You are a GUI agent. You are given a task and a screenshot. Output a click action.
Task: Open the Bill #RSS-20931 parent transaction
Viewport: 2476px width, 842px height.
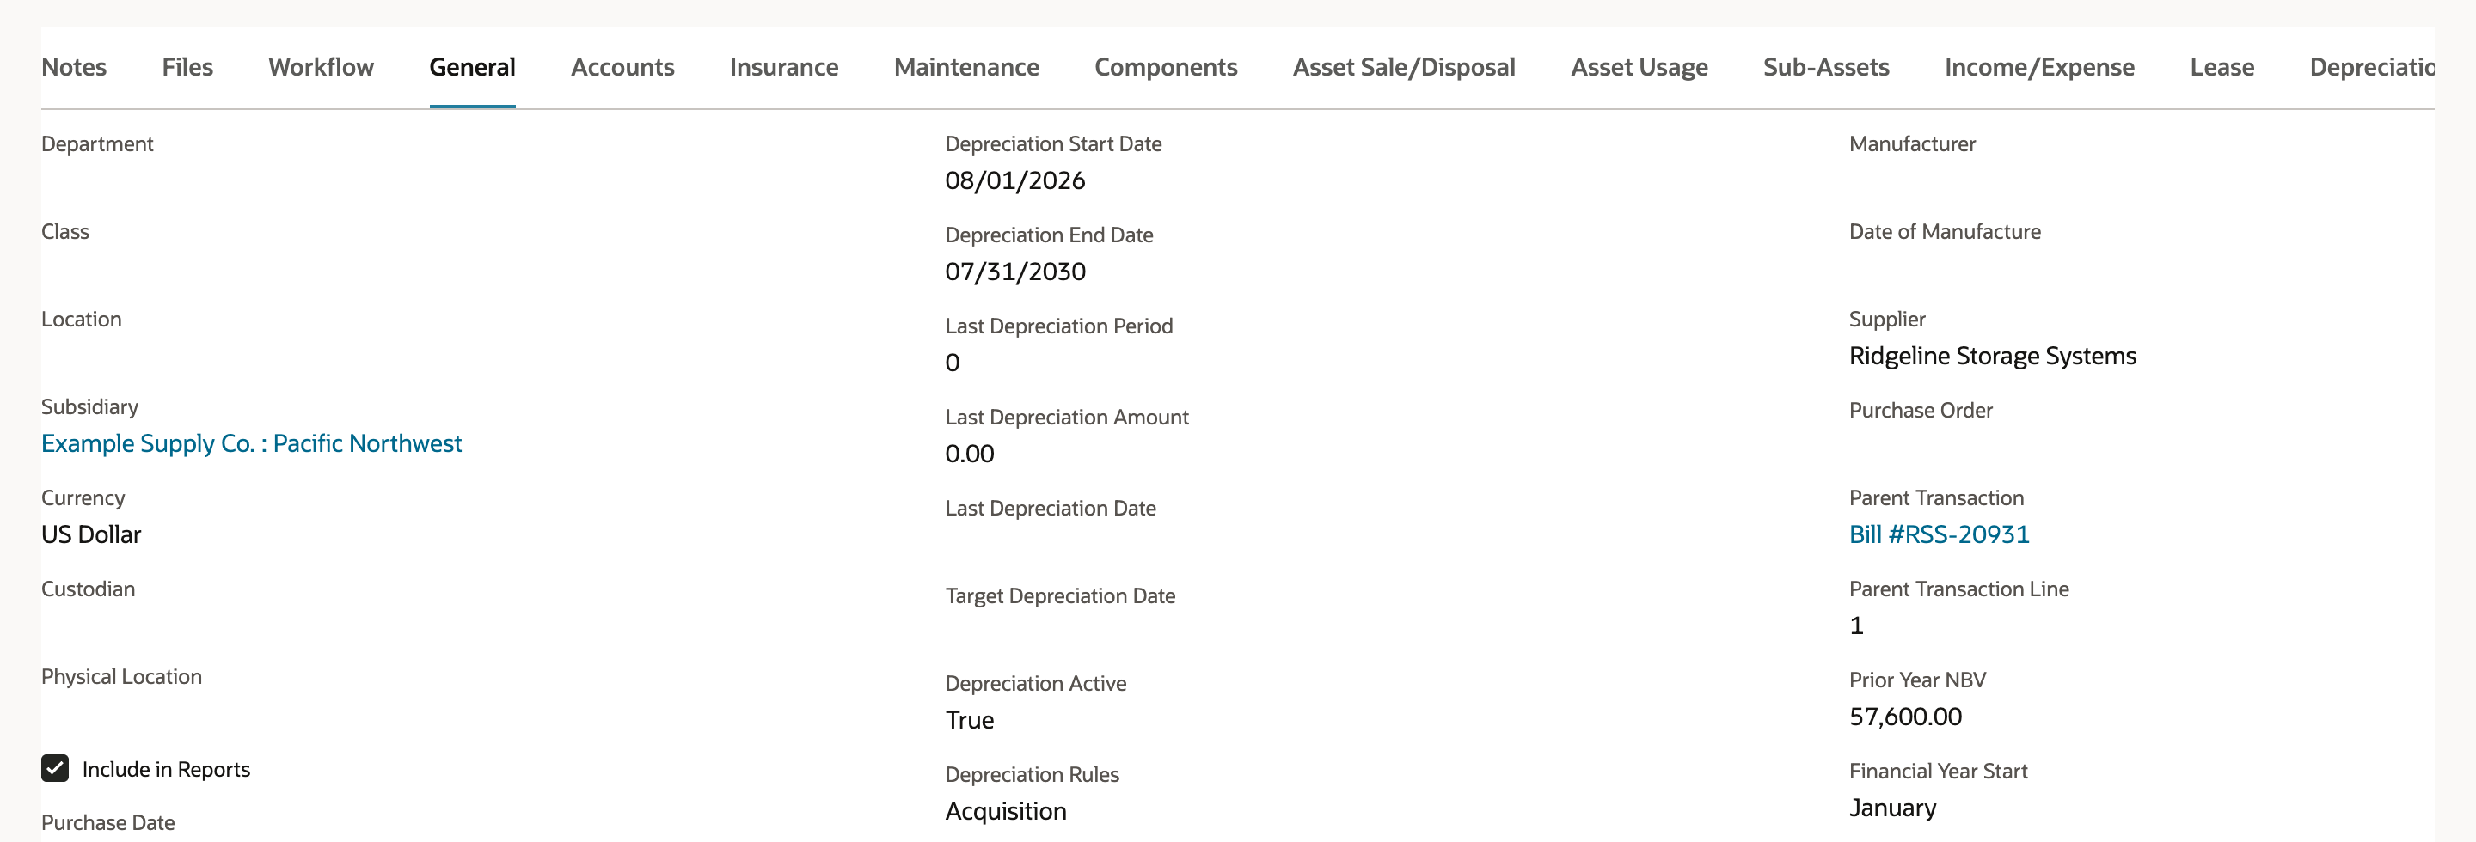click(x=1939, y=534)
